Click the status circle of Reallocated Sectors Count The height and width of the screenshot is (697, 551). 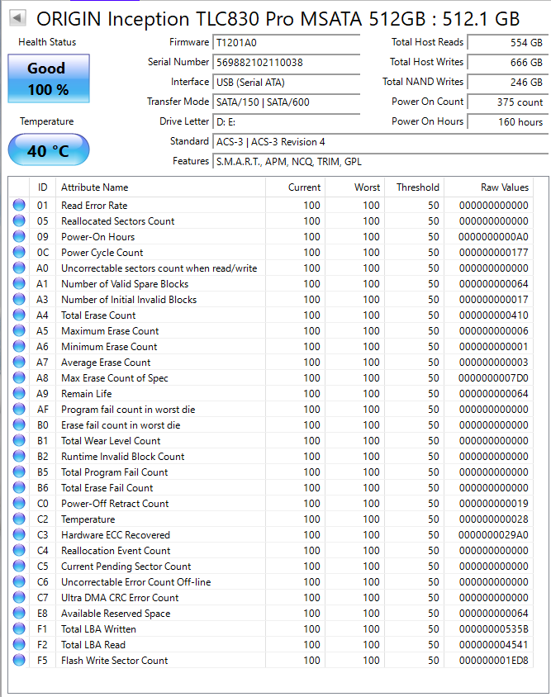pyautogui.click(x=19, y=220)
